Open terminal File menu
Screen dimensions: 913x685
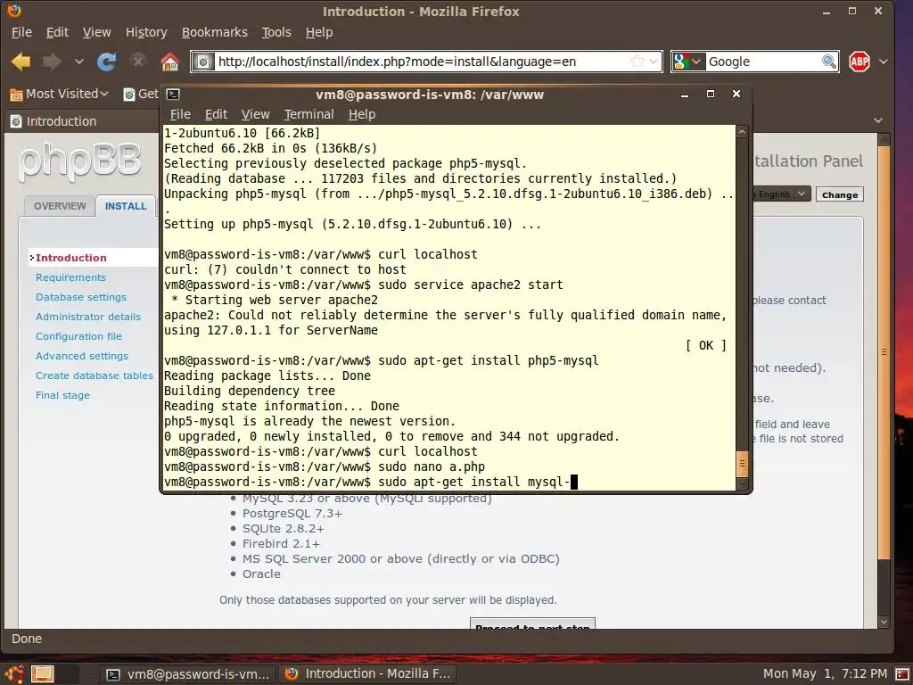click(180, 115)
